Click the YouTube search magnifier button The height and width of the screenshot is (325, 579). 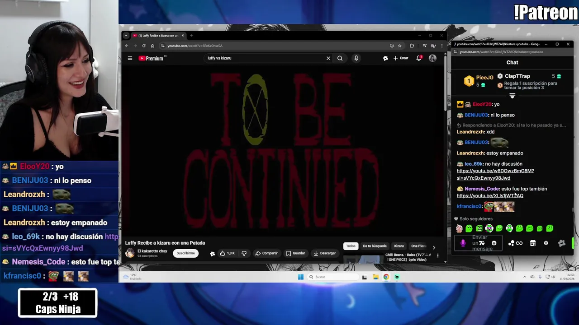click(340, 58)
